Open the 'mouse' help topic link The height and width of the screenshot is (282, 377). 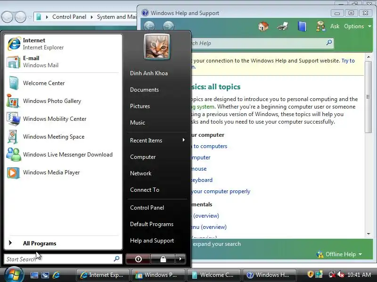click(199, 169)
